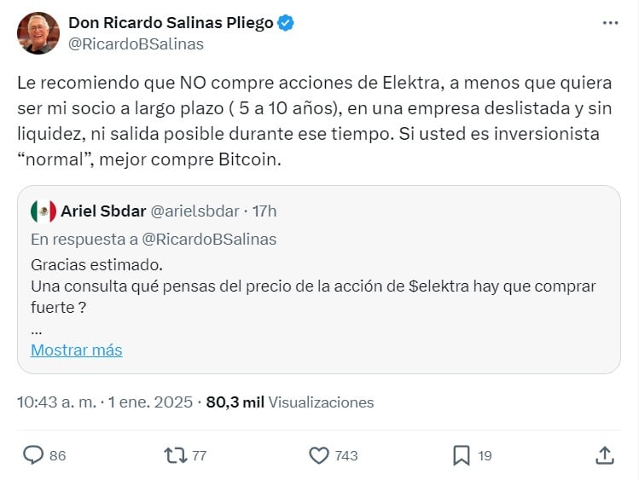Image resolution: width=639 pixels, height=480 pixels.
Task: Open Don Ricardo Salinas Pliego profile picture
Action: tap(38, 33)
